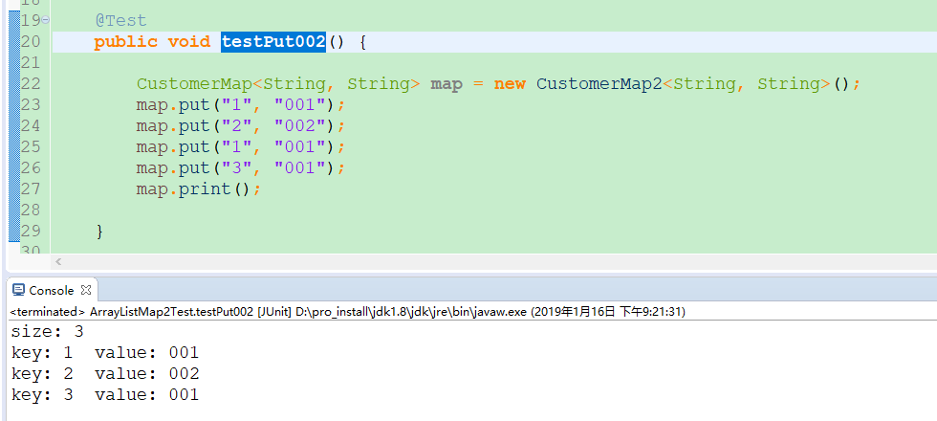Click the "3" key string on line 26
937x421 pixels.
(237, 168)
